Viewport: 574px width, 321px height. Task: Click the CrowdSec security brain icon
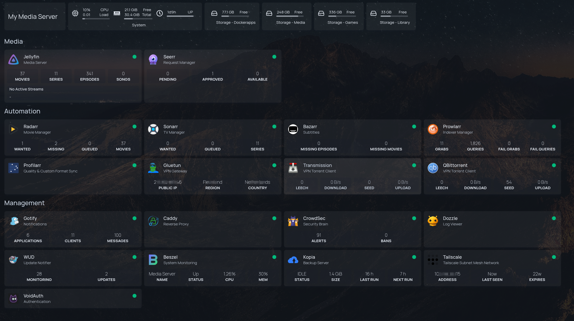click(x=293, y=221)
